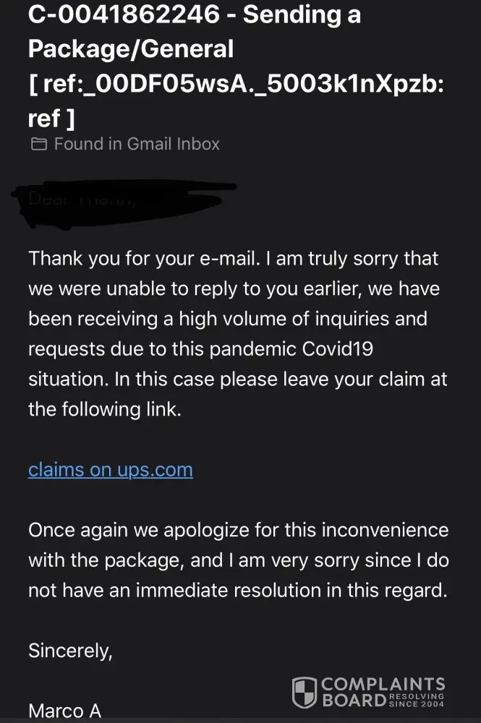Tap the "BOARD" watermark word
Image resolution: width=481 pixels, height=723 pixels.
pos(353,700)
